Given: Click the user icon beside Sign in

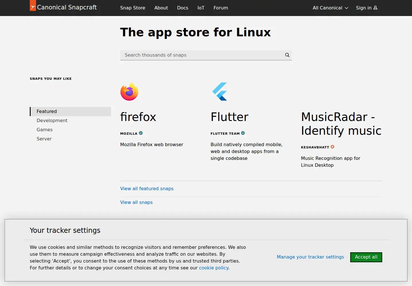Looking at the screenshot, I should coord(375,8).
